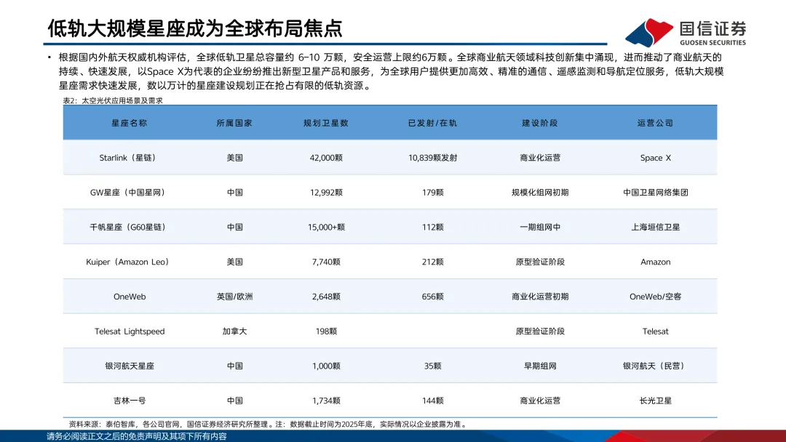Select the 规模化组网初期 cell
Image resolution: width=786 pixels, height=442 pixels.
coord(540,192)
